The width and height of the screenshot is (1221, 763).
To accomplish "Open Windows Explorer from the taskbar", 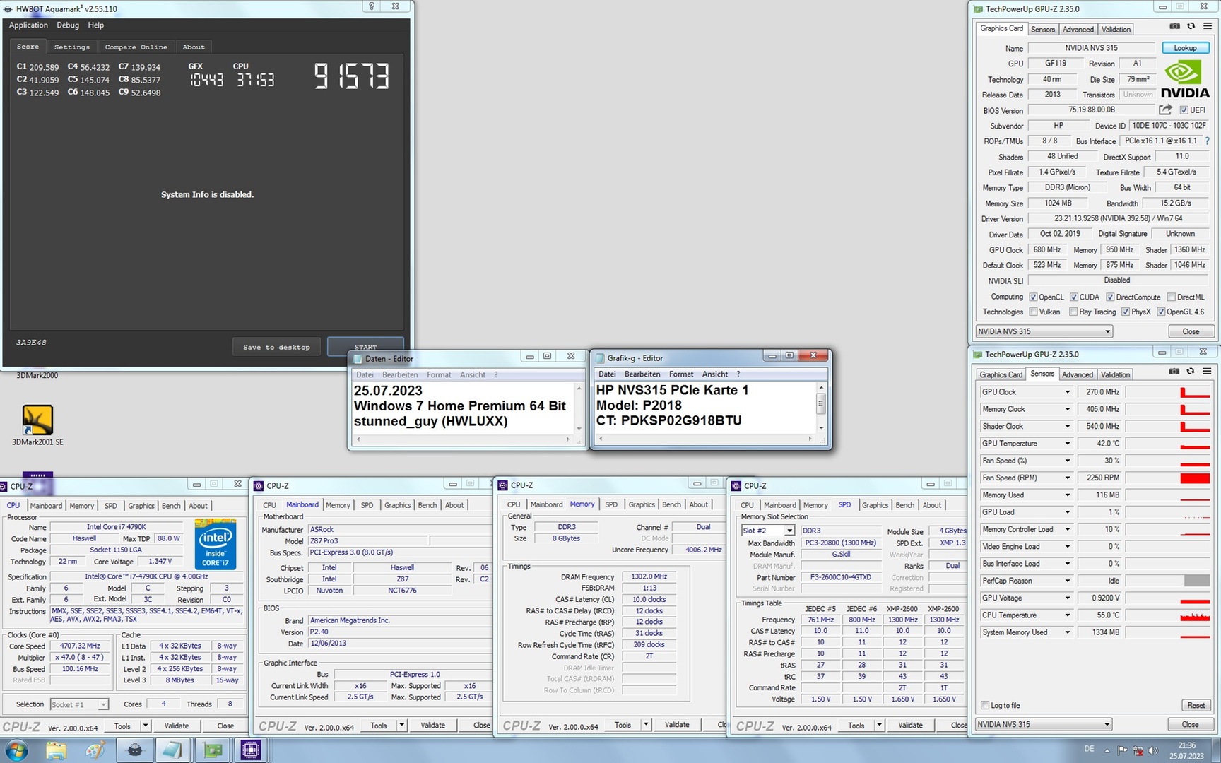I will [x=56, y=750].
